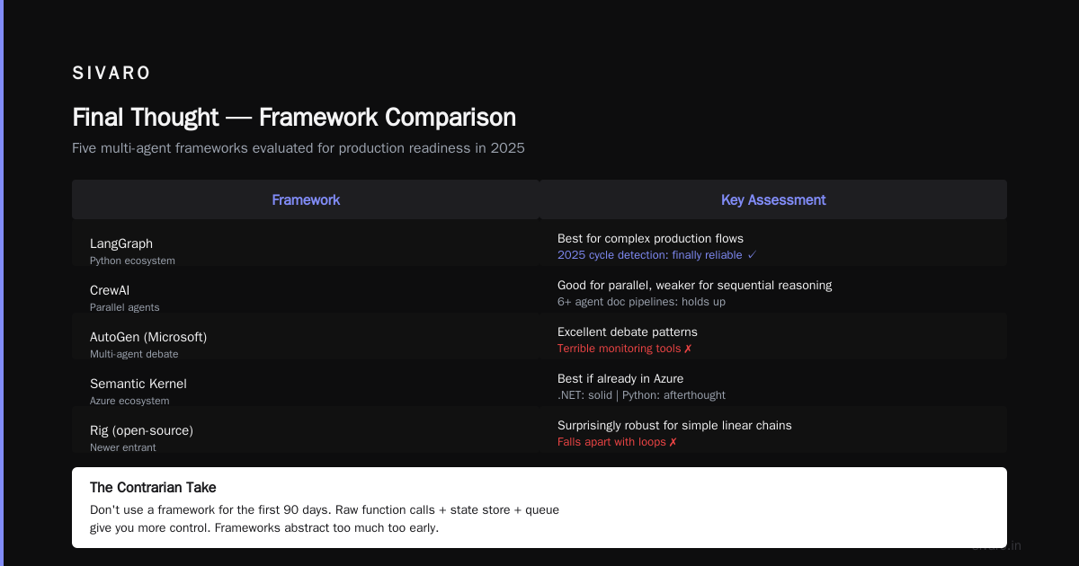The height and width of the screenshot is (566, 1079).
Task: Click '.NET: solid | Python: afterthought' note
Action: click(x=641, y=395)
